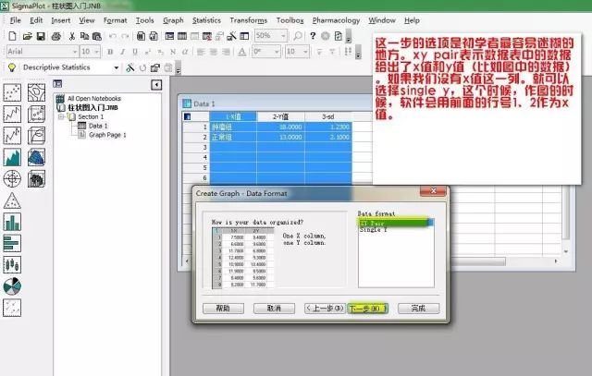Select the Polar Plot graph tool
The image size is (592, 376).
pos(12,178)
